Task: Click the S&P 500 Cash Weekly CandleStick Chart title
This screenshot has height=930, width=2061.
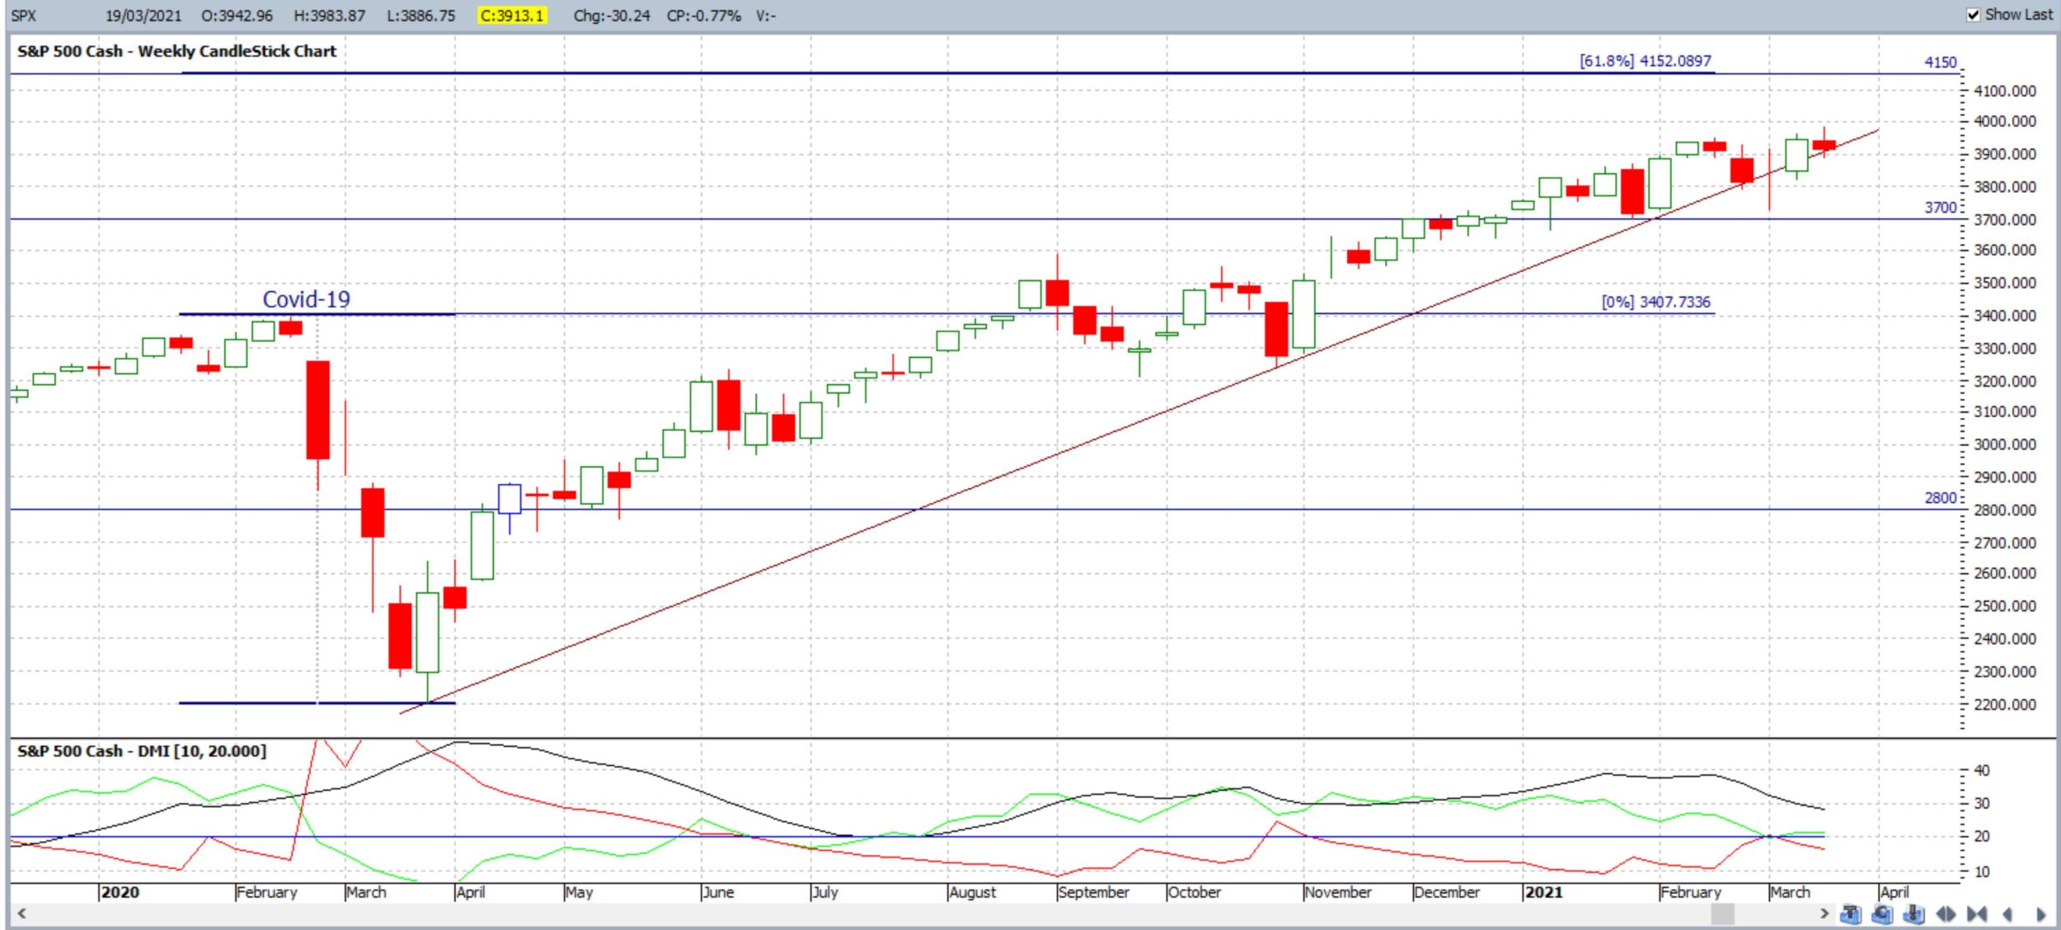Action: pyautogui.click(x=176, y=51)
